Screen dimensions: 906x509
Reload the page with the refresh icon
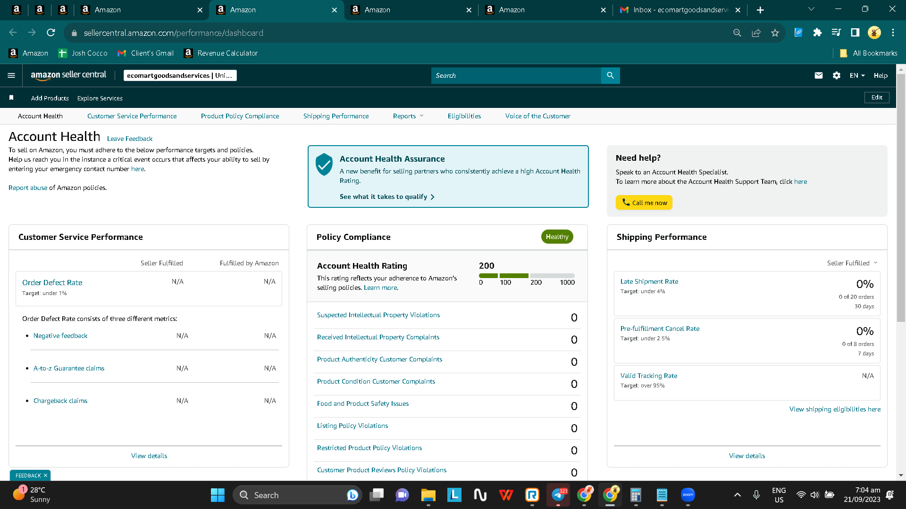coord(51,33)
